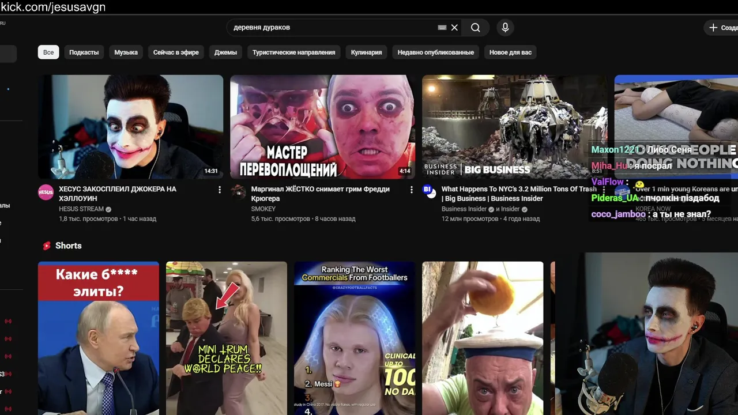The width and height of the screenshot is (738, 415).
Task: Open title Маргинал ЖЁСТКО снимает грим Фредди Крюгера
Action: click(x=321, y=194)
